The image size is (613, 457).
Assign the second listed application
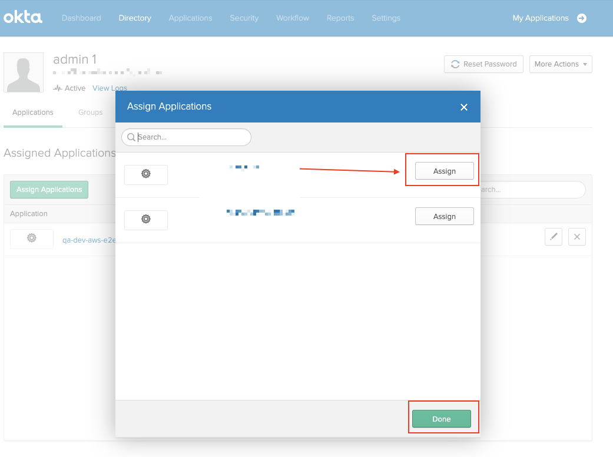[444, 216]
